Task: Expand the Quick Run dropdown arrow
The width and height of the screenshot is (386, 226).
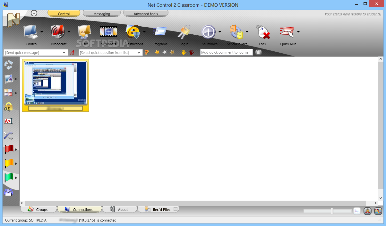Action: pyautogui.click(x=298, y=32)
